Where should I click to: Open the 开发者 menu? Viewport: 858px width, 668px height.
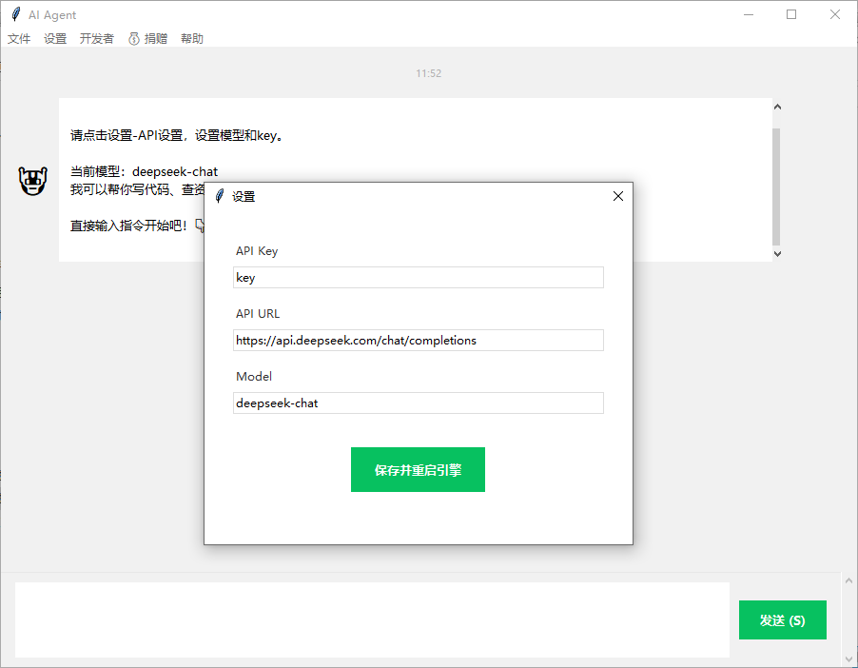(x=95, y=38)
